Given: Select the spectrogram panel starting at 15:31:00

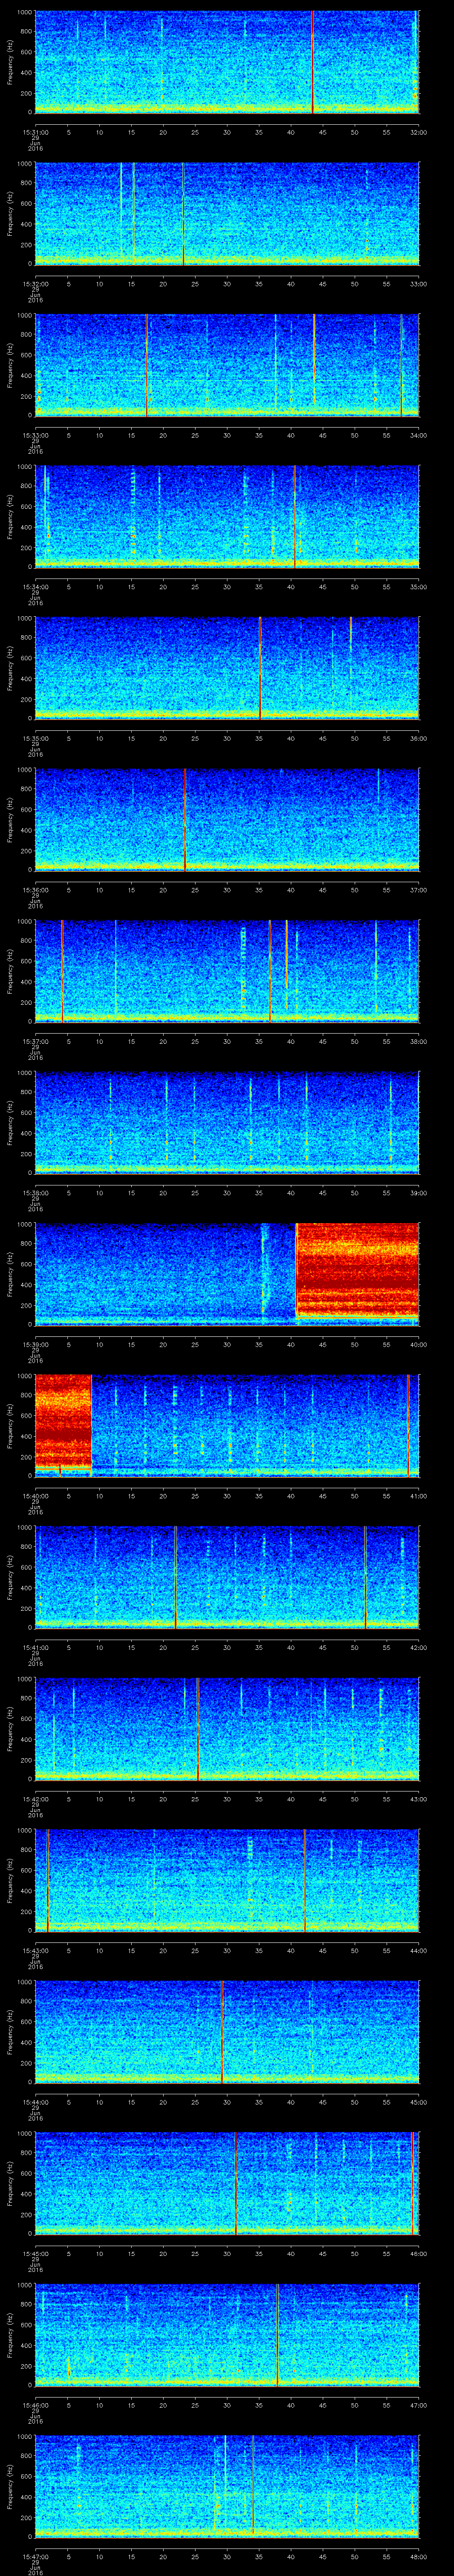Looking at the screenshot, I should (x=227, y=62).
